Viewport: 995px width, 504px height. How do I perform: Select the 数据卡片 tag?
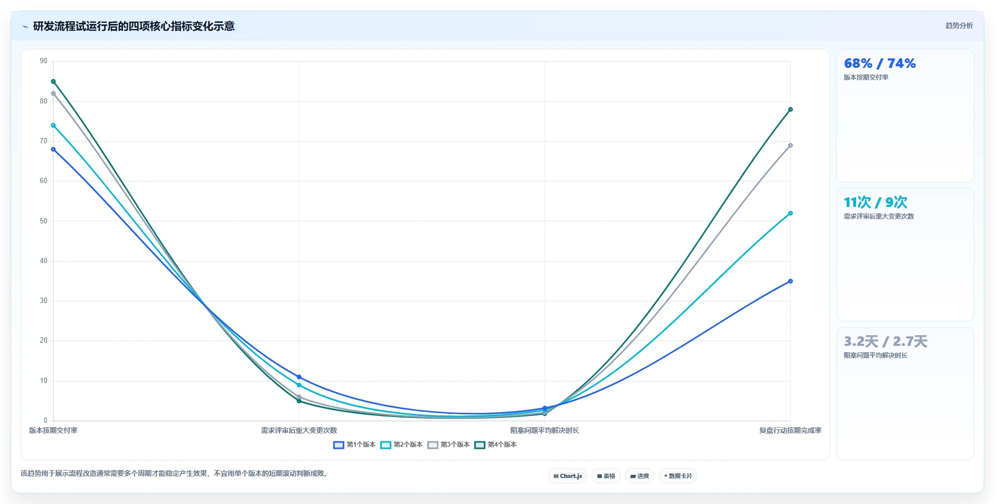[x=678, y=476]
